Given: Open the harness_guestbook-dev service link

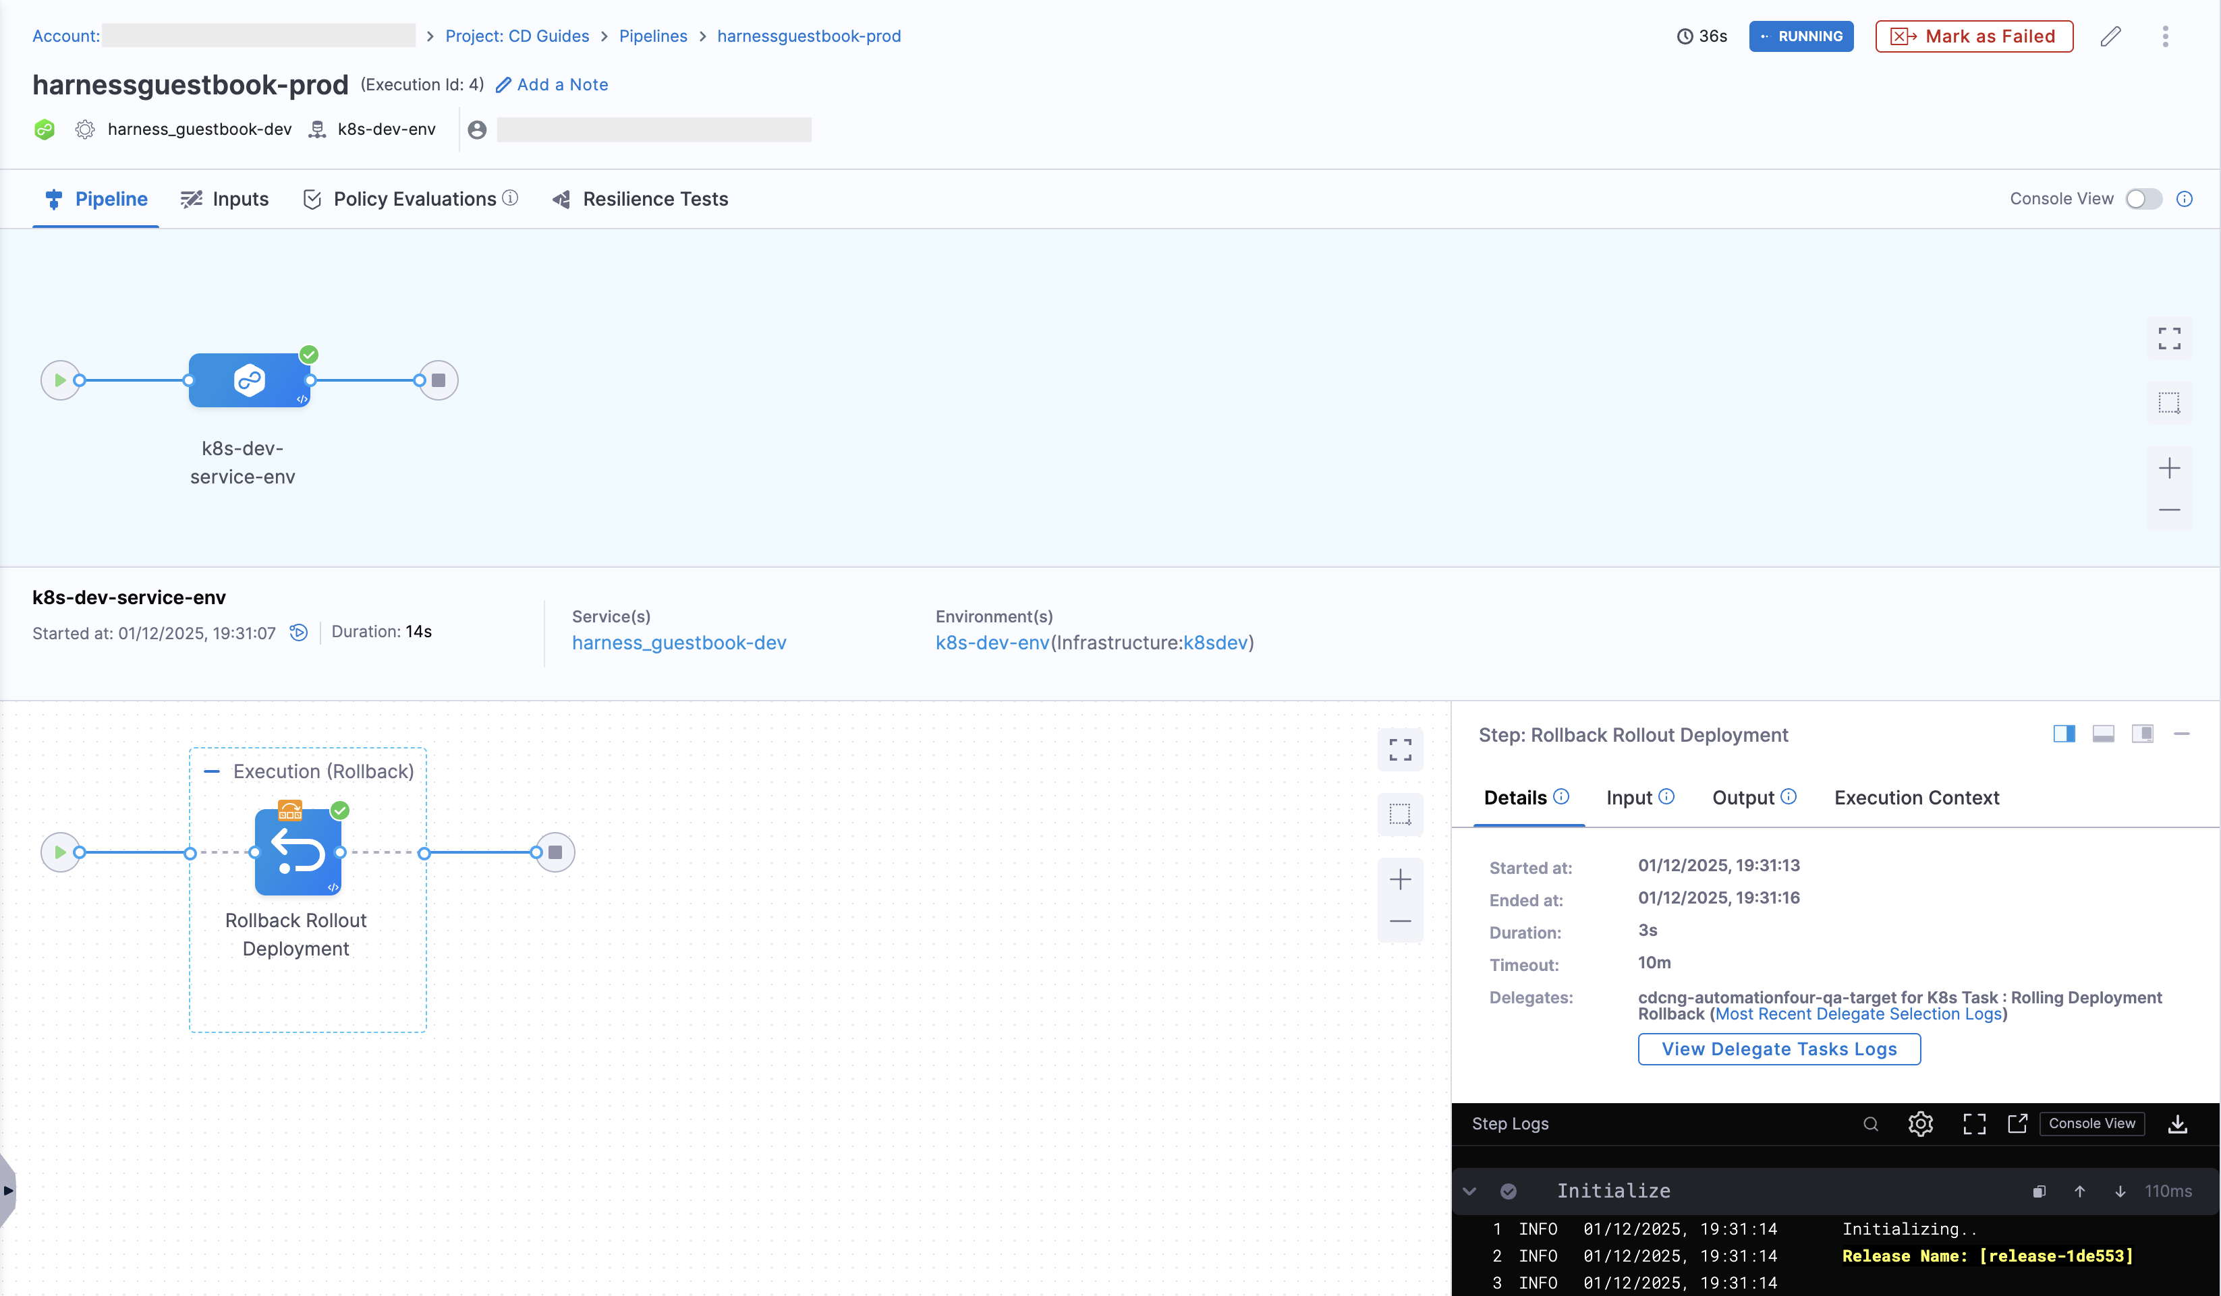Looking at the screenshot, I should tap(679, 643).
